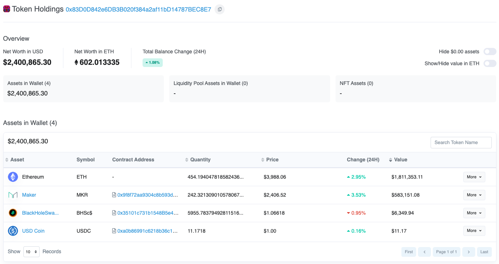The height and width of the screenshot is (264, 499).
Task: Open the More dropdown for Ethereum
Action: (474, 177)
